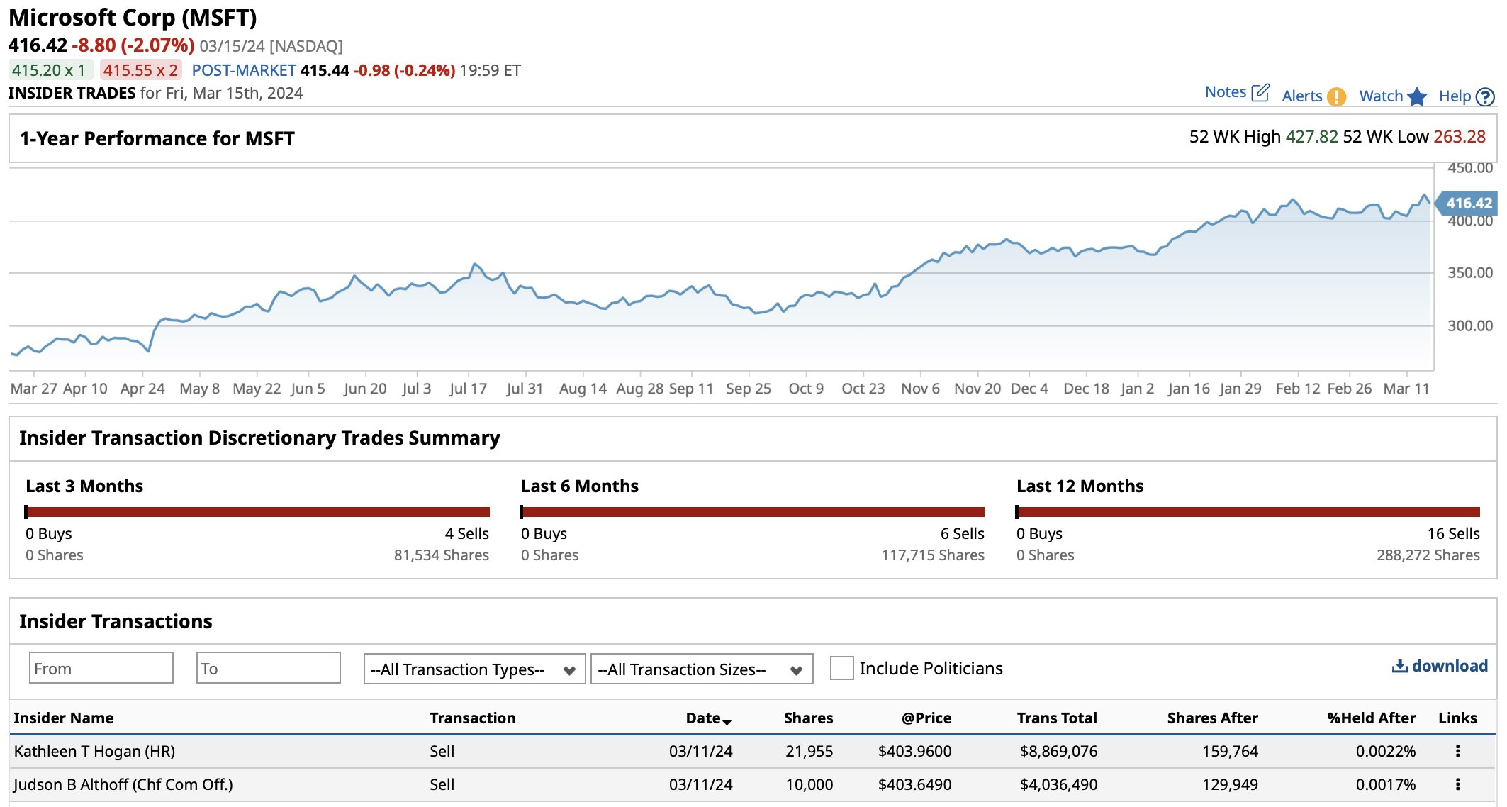1507x807 pixels.
Task: Click the Notes pencil edit icon
Action: point(1260,92)
